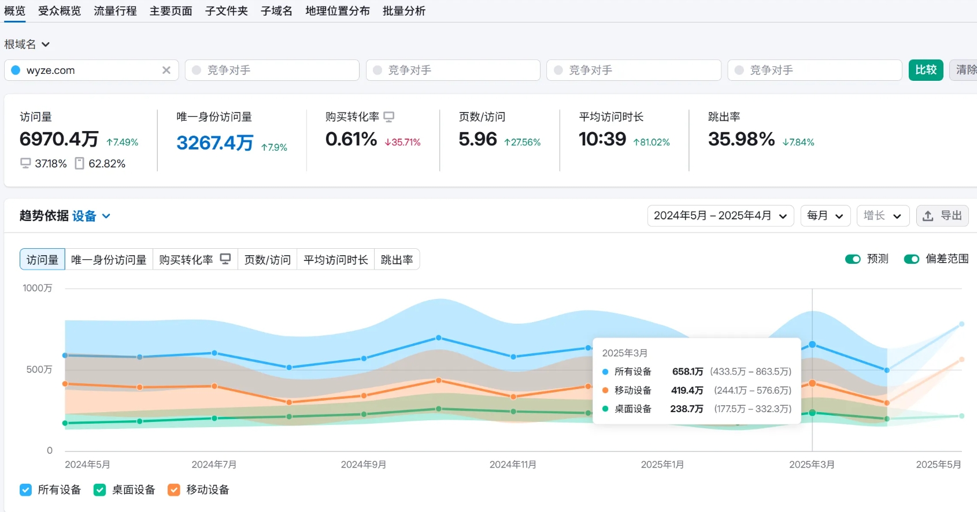The width and height of the screenshot is (977, 512).
Task: Click the 2024年9月 x-axis label
Action: 364,465
